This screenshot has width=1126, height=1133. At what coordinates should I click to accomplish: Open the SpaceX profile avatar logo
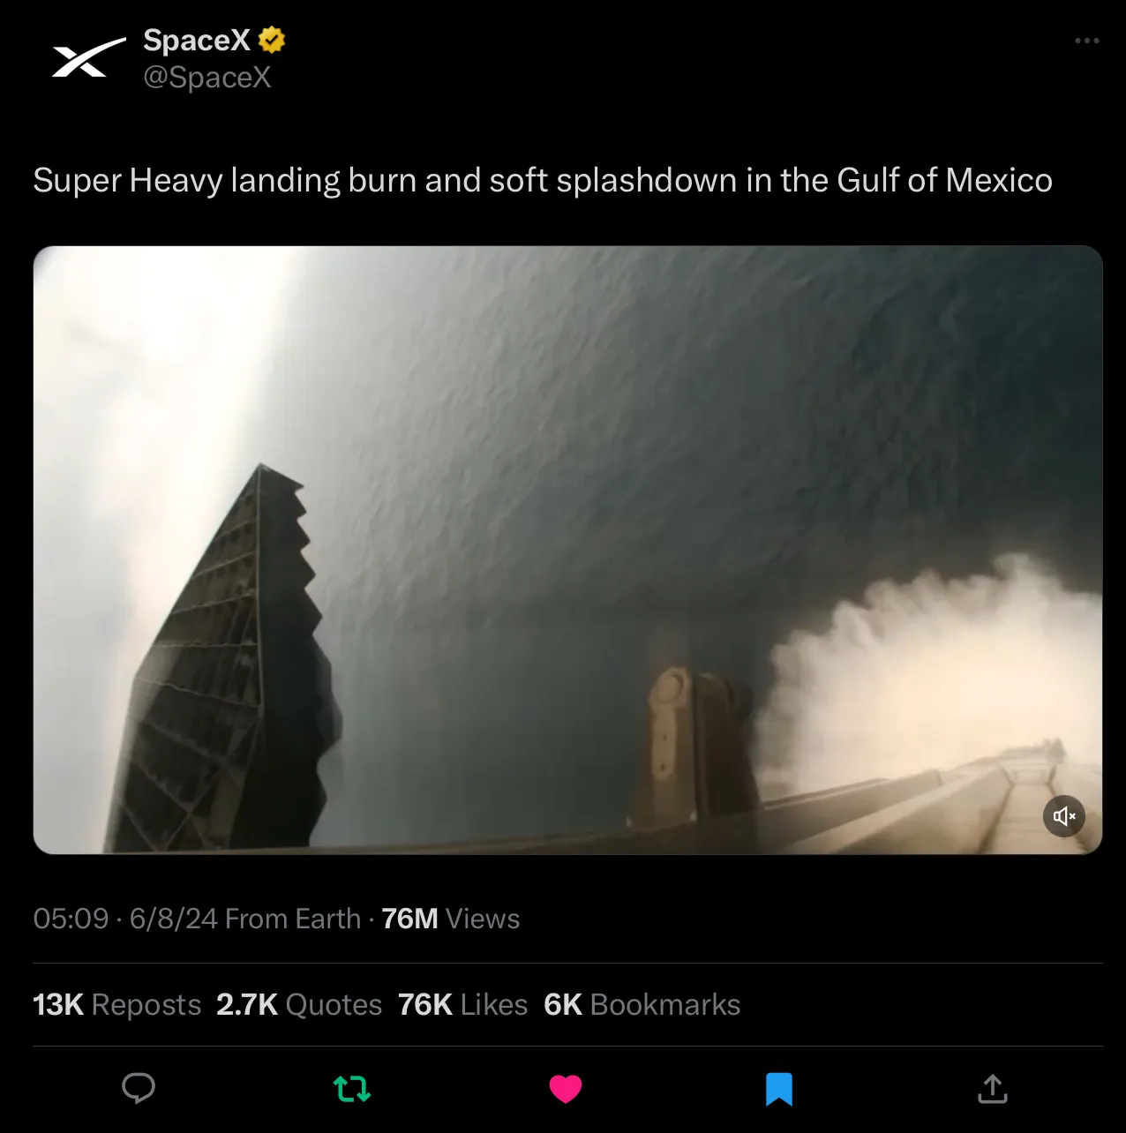click(88, 58)
